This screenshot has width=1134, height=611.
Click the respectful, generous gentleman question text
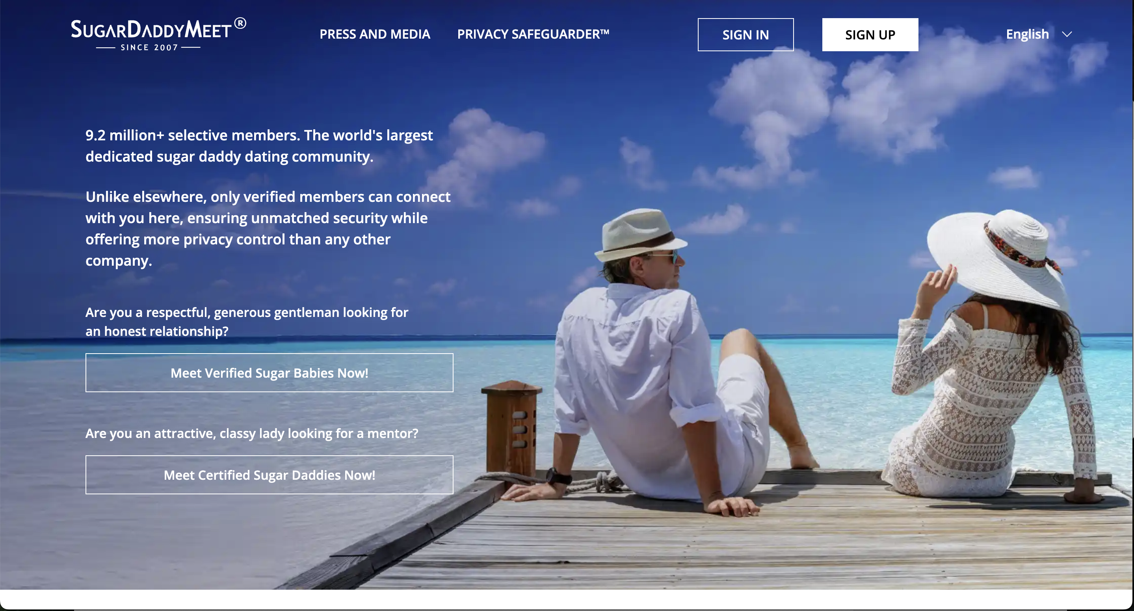[x=247, y=322]
